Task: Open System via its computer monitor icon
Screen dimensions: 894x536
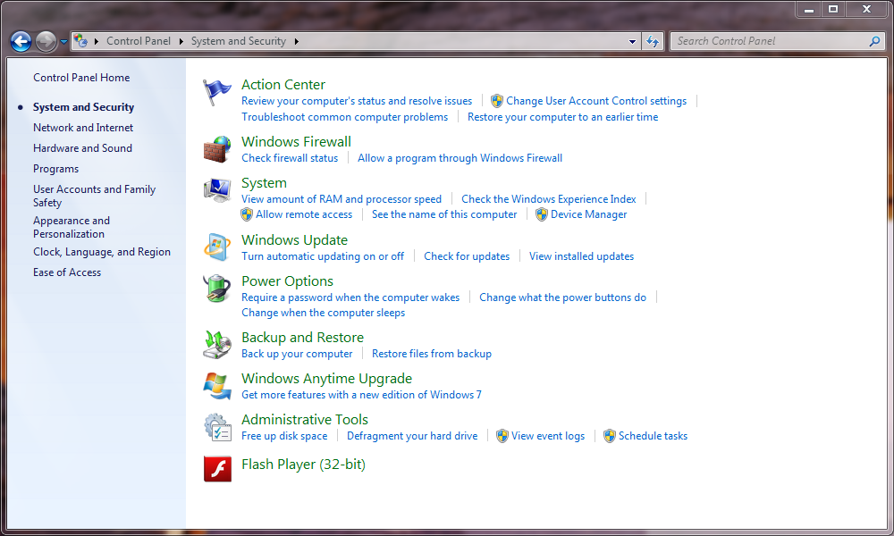Action: tap(217, 190)
